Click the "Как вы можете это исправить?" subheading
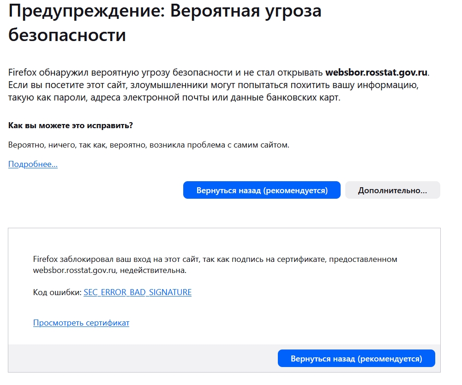 coord(71,125)
